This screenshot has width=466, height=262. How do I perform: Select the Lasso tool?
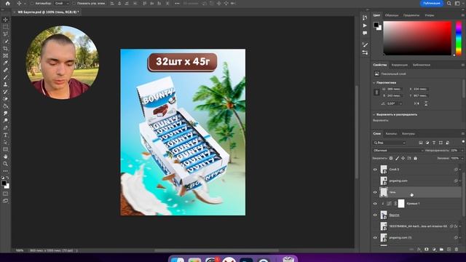tap(5, 34)
